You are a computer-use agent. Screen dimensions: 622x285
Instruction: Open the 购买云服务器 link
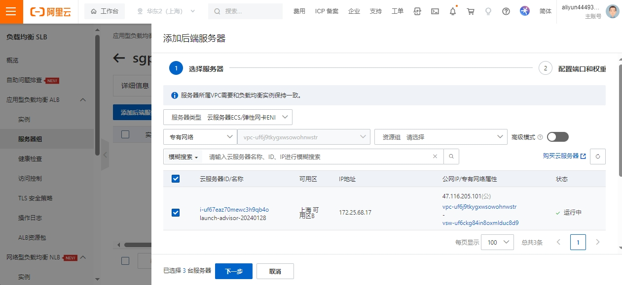564,156
